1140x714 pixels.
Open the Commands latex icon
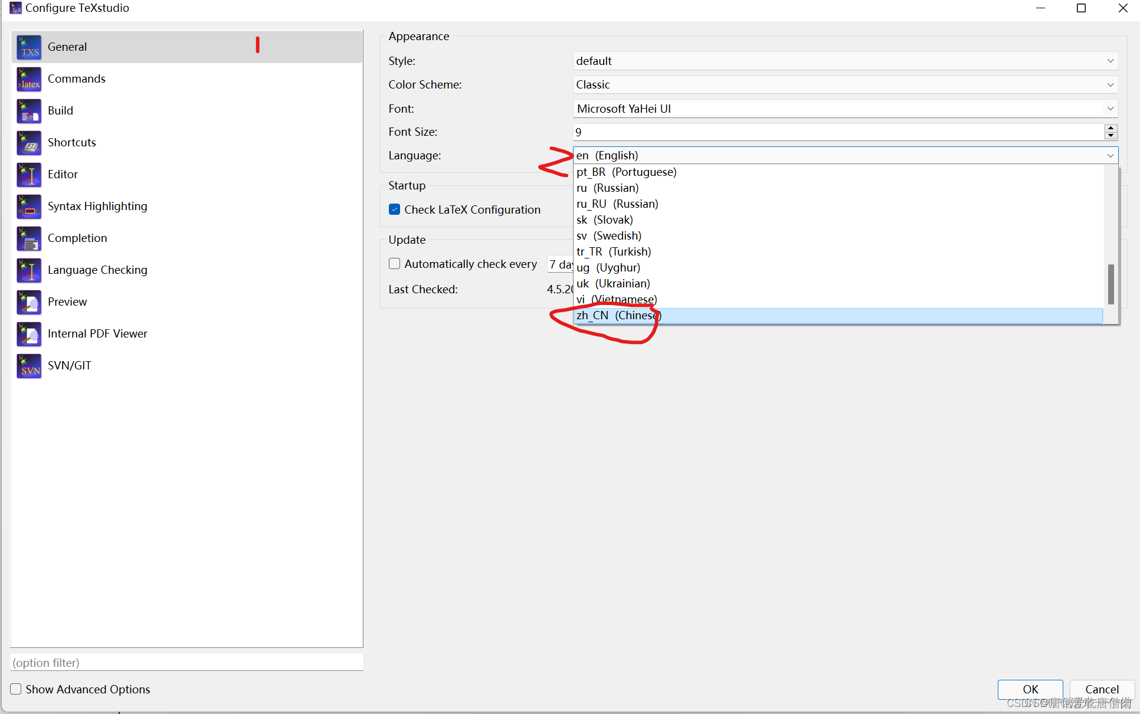click(x=29, y=79)
